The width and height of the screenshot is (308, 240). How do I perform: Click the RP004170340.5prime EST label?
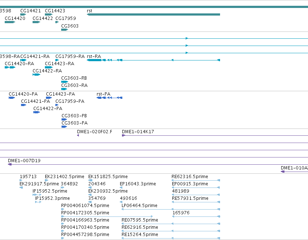click(x=85, y=227)
